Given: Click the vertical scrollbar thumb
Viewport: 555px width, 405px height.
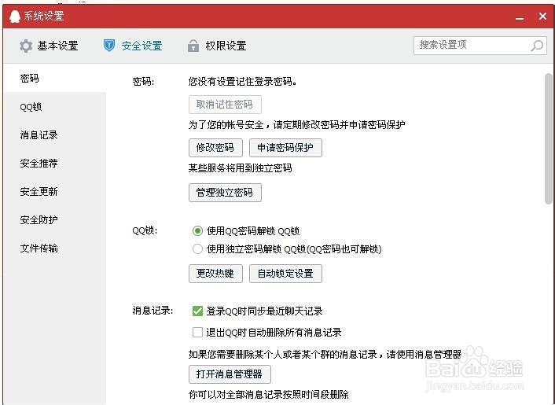Looking at the screenshot, I should (549, 138).
